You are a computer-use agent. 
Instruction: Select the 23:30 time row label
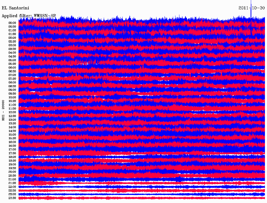[12, 198]
